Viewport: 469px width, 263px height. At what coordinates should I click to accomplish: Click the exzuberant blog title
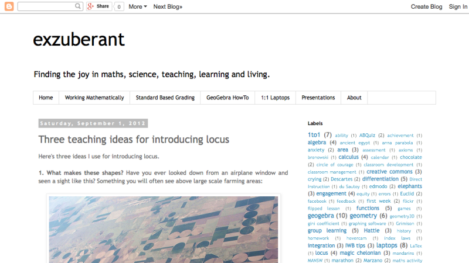(79, 40)
